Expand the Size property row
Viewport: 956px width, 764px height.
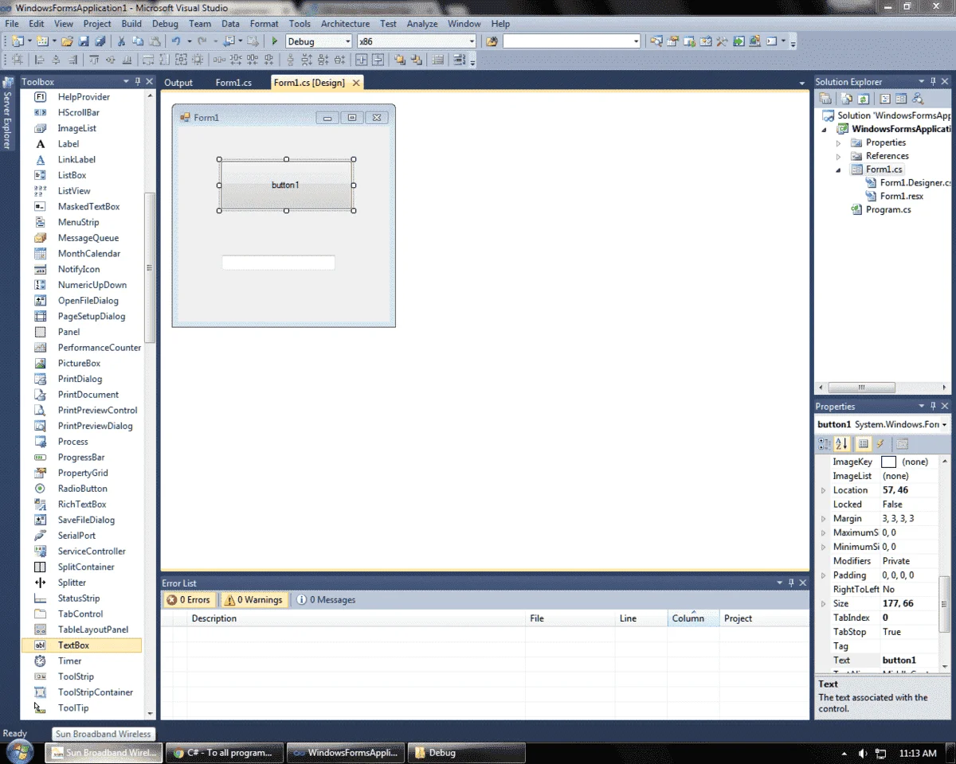(824, 603)
